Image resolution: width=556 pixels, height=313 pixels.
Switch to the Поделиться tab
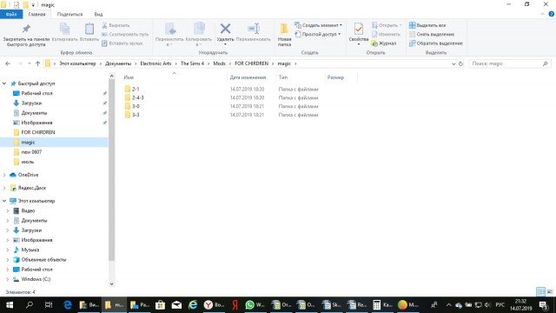pyautogui.click(x=69, y=14)
